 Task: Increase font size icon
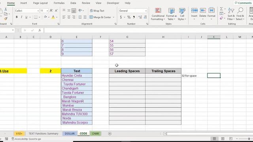[51, 11]
